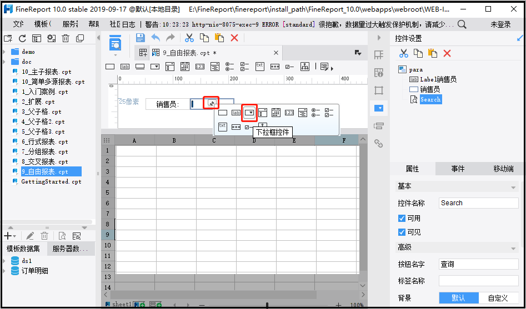Viewport: 526px width, 309px height.
Task: Collapse the 高级 section
Action: coord(513,249)
